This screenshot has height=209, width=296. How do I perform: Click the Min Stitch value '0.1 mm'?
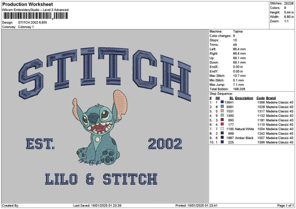[x=238, y=80]
